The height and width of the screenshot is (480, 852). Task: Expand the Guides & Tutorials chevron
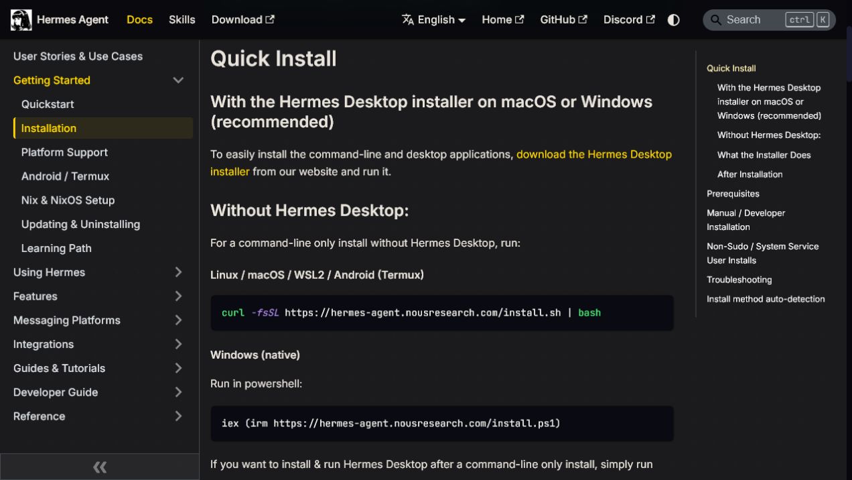point(178,368)
